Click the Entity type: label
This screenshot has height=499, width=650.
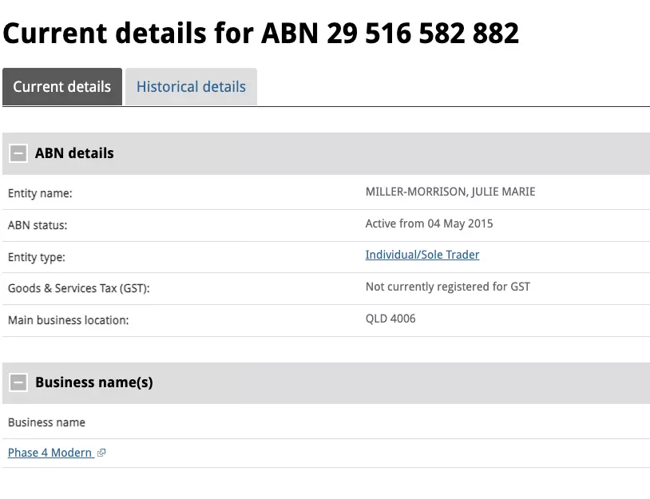click(37, 257)
